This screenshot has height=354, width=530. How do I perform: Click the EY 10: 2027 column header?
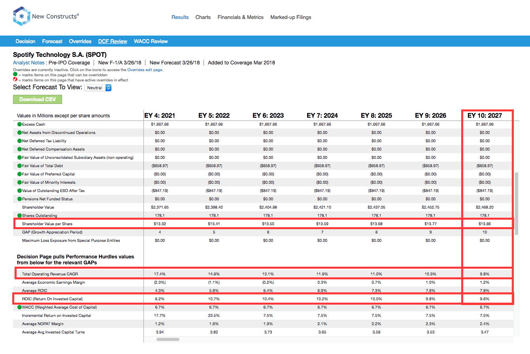[x=485, y=116]
